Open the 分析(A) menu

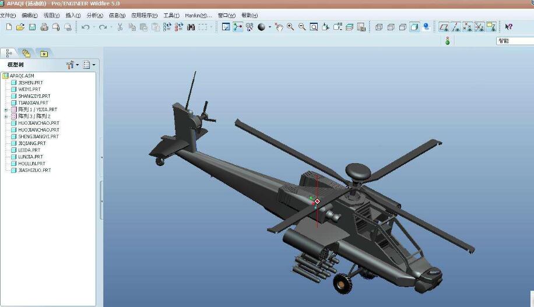[x=94, y=15]
